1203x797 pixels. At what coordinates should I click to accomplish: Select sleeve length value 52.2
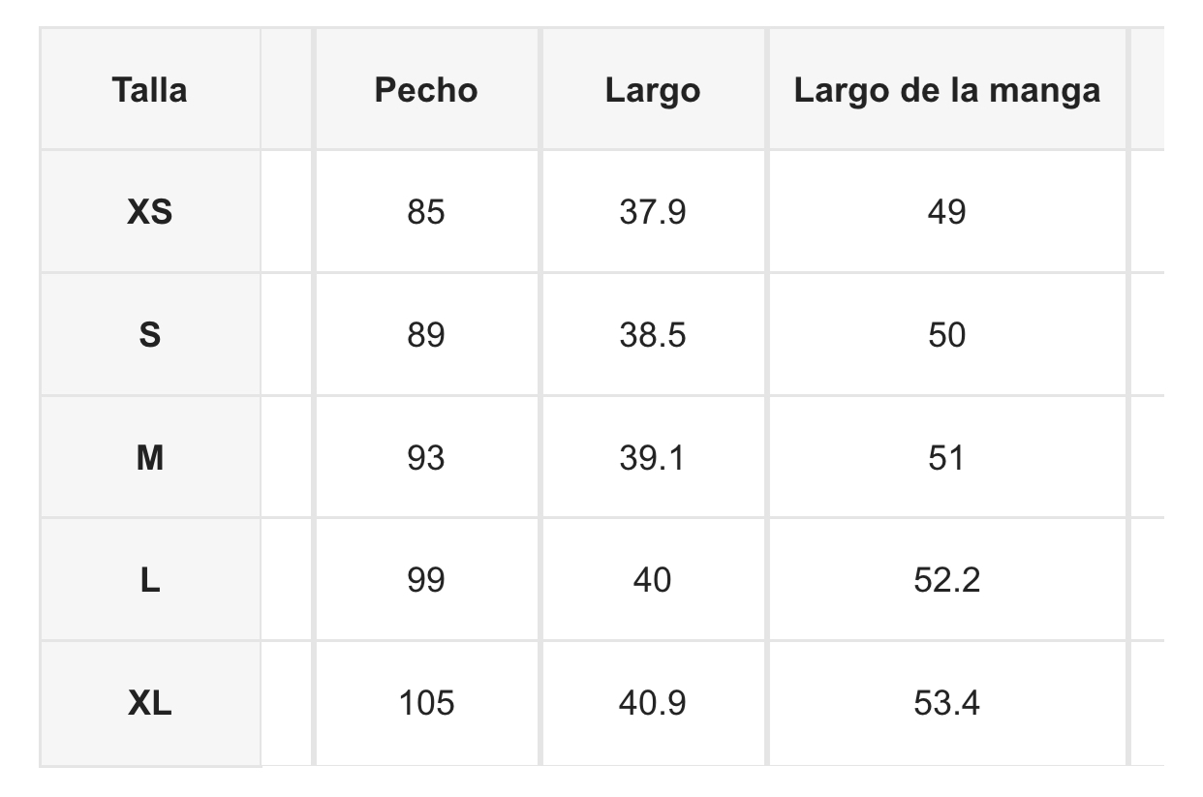(x=946, y=580)
